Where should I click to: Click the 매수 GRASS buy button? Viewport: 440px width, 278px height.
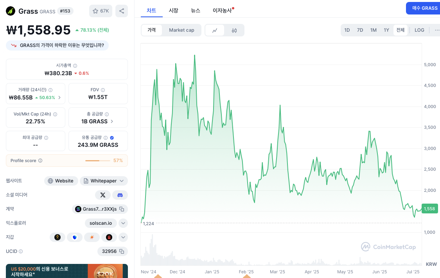pos(424,8)
